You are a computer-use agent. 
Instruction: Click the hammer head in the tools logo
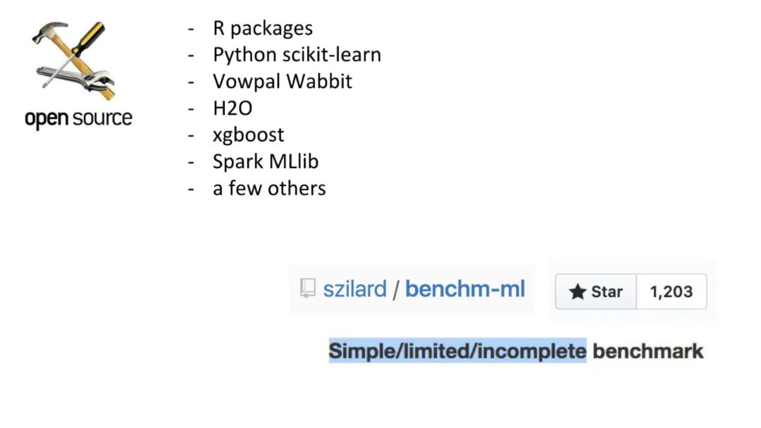[x=48, y=32]
